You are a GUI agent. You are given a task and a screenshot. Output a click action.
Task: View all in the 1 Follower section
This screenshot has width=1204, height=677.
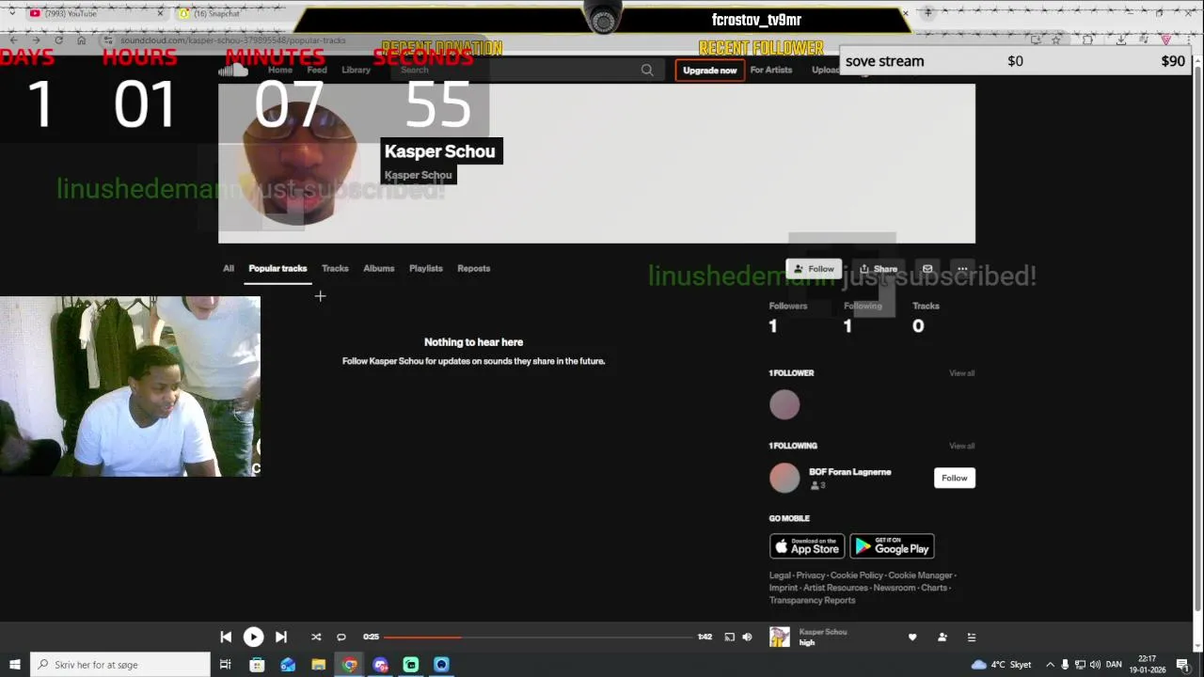point(961,373)
